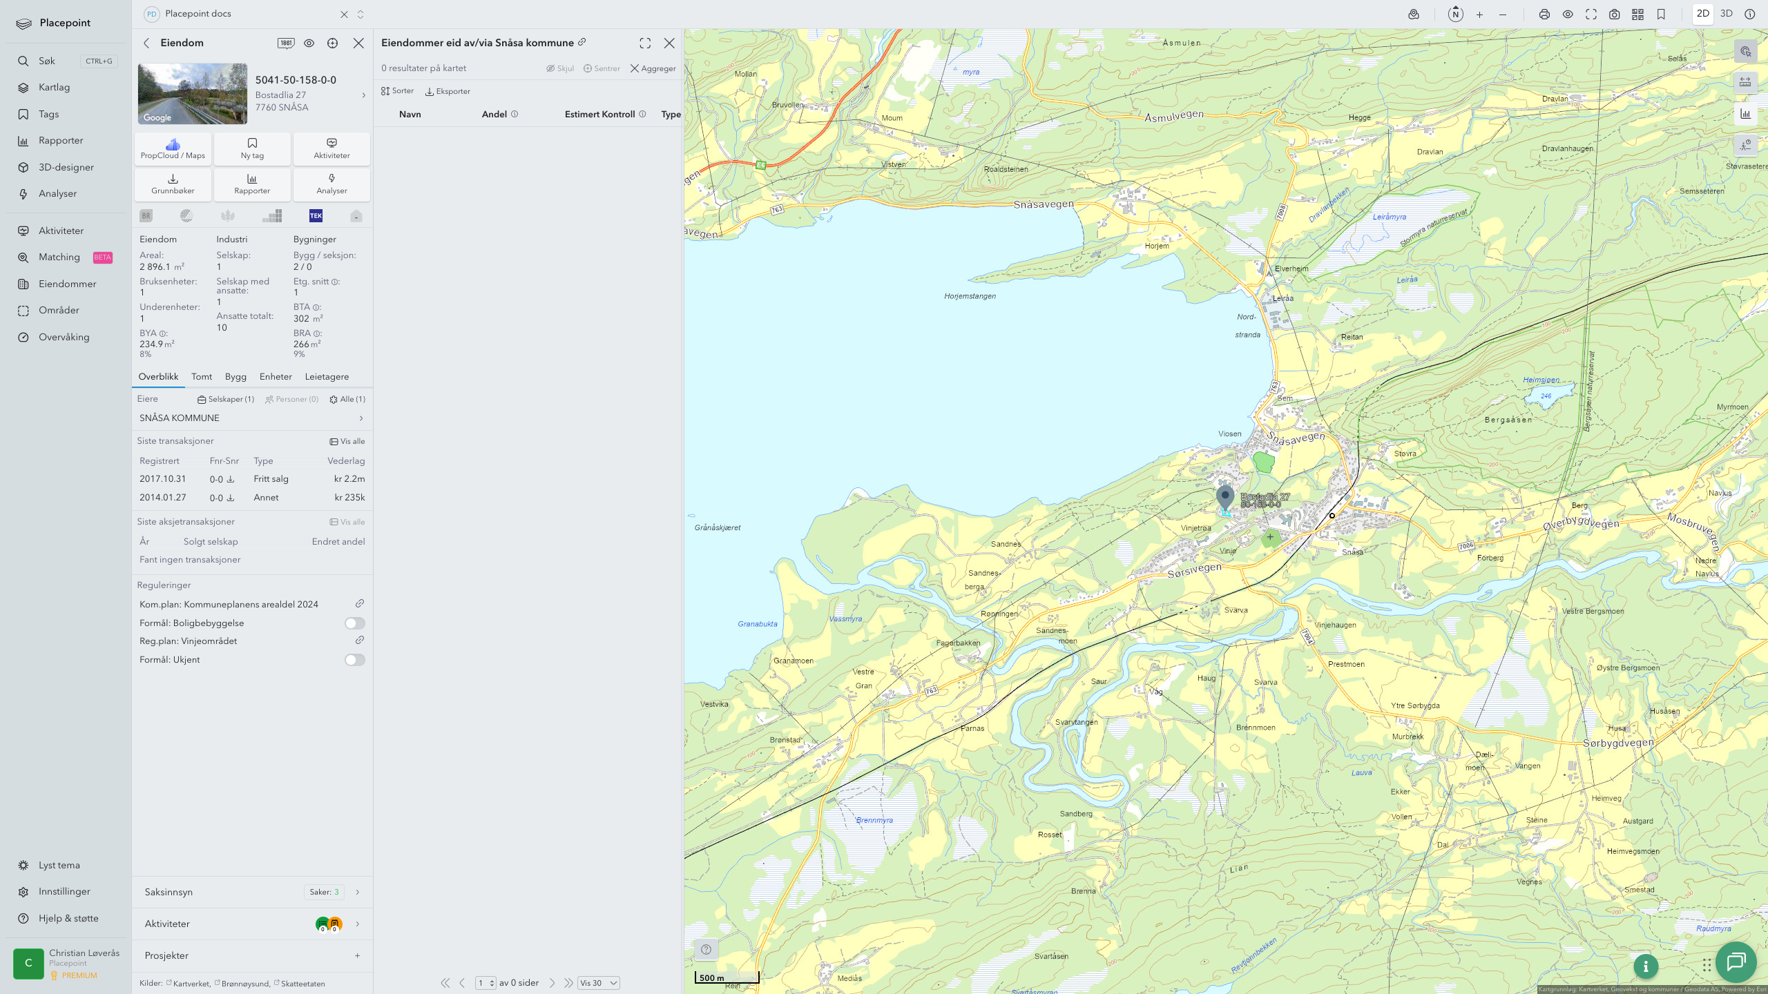
Task: Download Grunnbøker for this property
Action: coord(173,184)
